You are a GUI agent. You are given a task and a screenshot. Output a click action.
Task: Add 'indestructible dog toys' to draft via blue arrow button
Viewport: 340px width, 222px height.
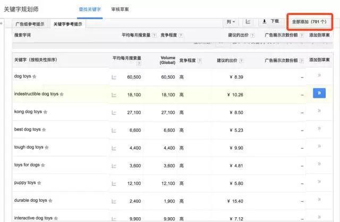319,93
